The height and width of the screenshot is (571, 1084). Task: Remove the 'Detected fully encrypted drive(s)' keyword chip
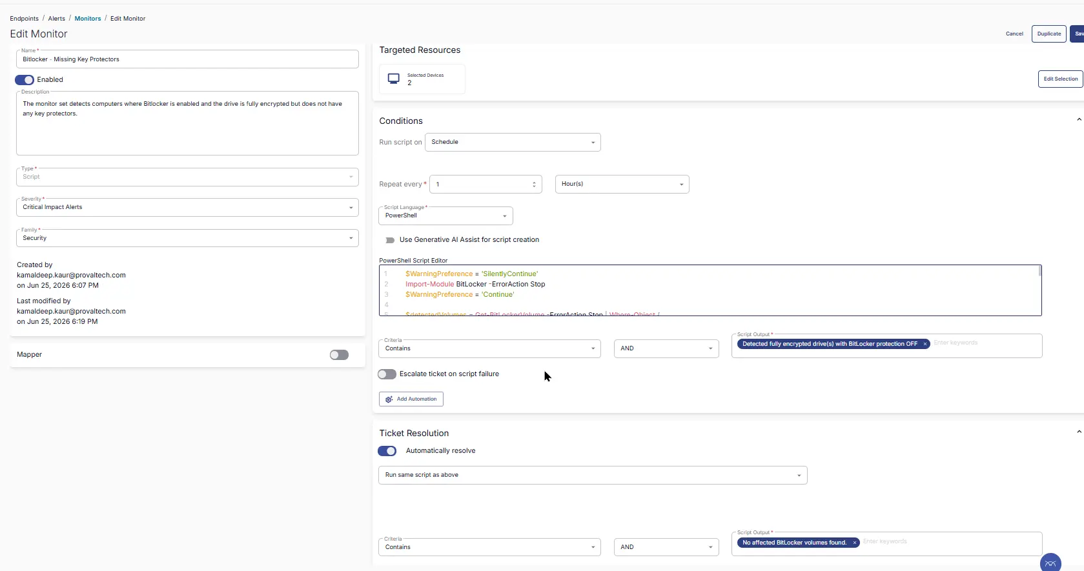click(925, 344)
